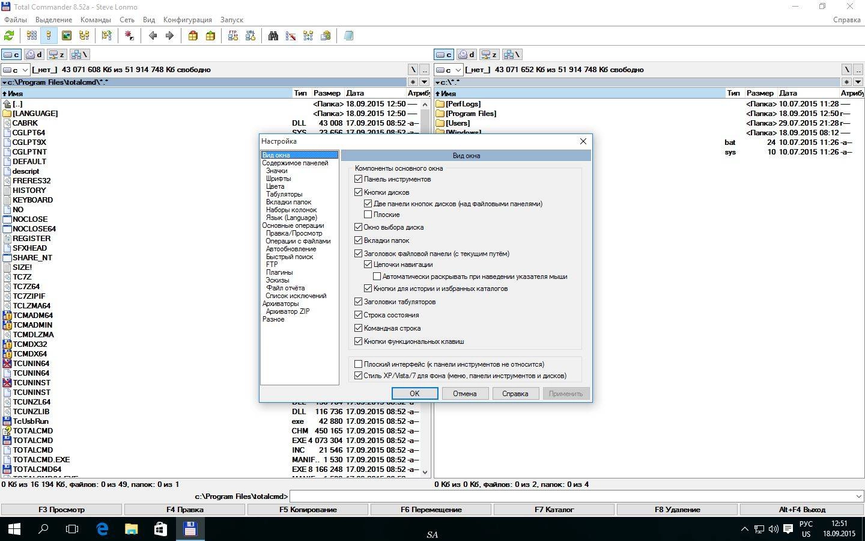The image size is (865, 541).
Task: Click OK in the Настройка dialog
Action: pos(414,394)
